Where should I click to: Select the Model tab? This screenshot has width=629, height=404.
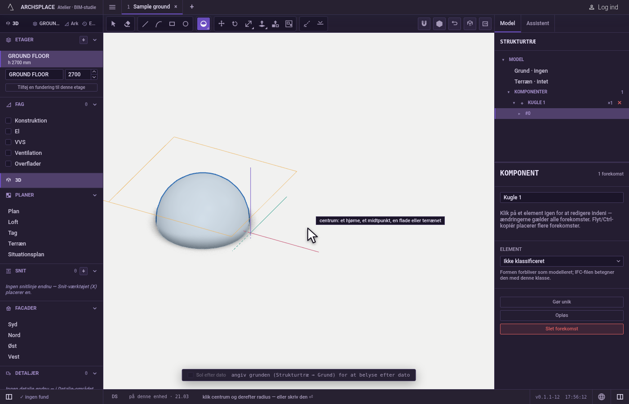click(x=508, y=23)
